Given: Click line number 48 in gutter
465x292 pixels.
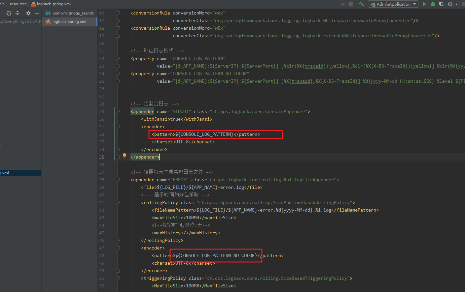Looking at the screenshot, I should 102,256.
